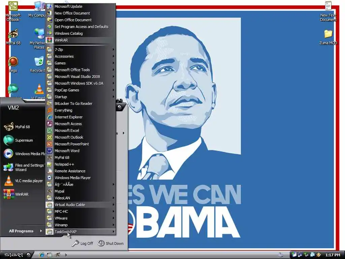The height and width of the screenshot is (259, 345).
Task: Click Files and Settings Transfer Wizard icon
Action: click(x=8, y=167)
